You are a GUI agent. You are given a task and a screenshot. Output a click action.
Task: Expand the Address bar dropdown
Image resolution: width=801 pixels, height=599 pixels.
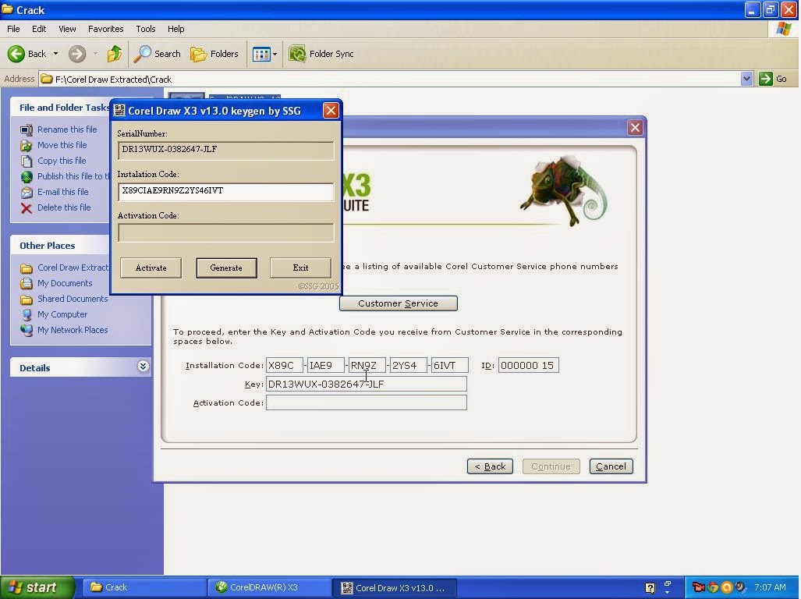point(746,79)
